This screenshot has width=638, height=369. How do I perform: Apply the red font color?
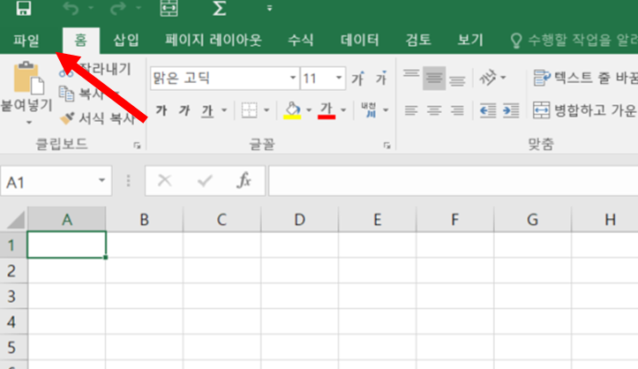pos(327,110)
